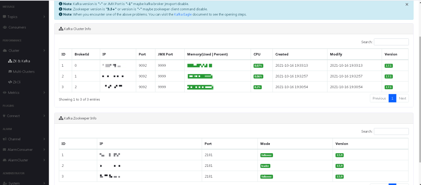Viewport: 421px width, 185px height.
Task: Expand the AlarmConsumer menu chevron
Action: pyautogui.click(x=44, y=149)
